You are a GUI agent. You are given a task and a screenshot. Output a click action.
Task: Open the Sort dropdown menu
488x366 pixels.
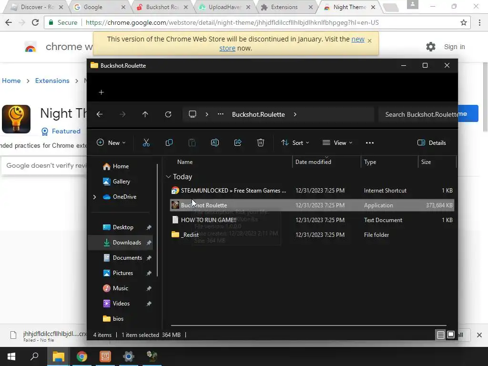[295, 142]
